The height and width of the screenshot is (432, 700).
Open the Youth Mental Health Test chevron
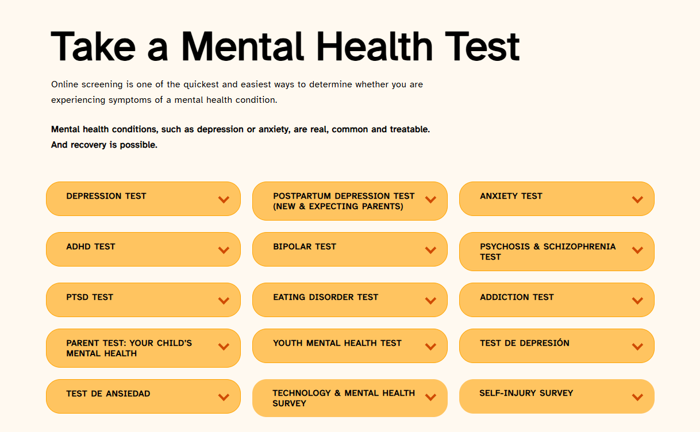click(x=430, y=345)
